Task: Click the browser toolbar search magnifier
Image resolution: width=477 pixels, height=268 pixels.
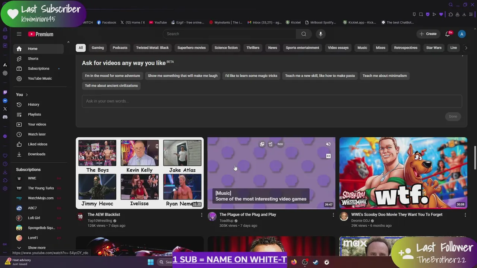Action: tap(451, 4)
